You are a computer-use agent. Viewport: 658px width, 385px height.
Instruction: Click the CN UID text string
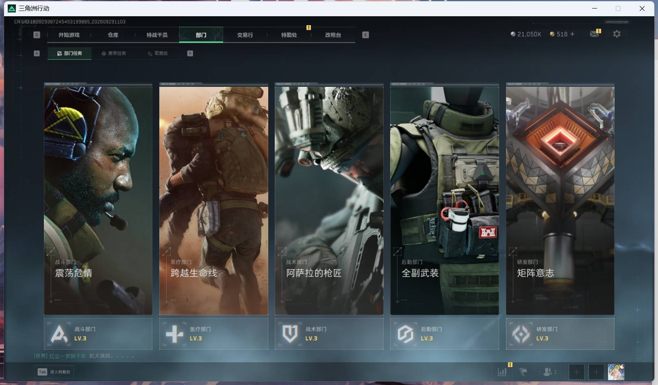[70, 22]
